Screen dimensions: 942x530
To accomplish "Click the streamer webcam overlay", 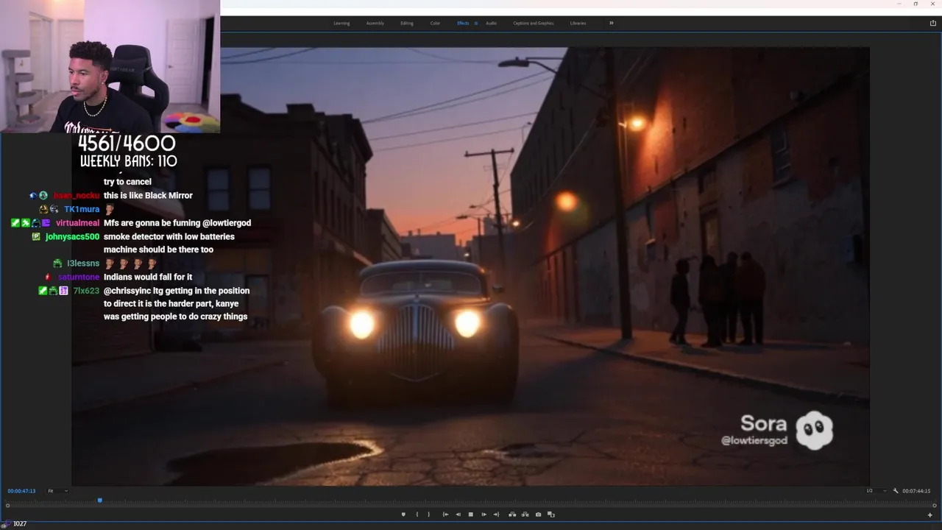I will 110,66.
